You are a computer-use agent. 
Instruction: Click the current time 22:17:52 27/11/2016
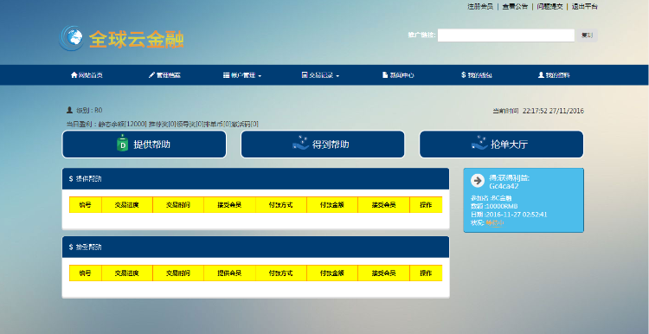[x=553, y=111]
